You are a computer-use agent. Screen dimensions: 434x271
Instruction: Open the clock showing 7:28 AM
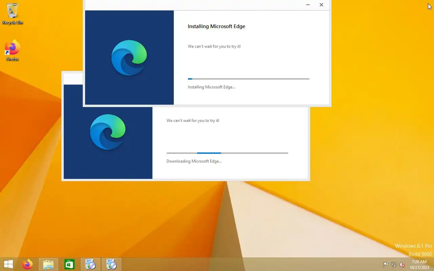pos(419,265)
